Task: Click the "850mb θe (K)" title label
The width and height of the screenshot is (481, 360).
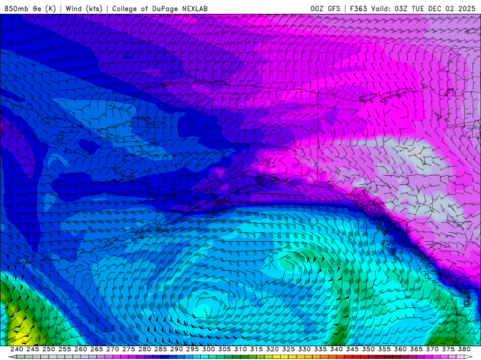Action: pyautogui.click(x=30, y=8)
